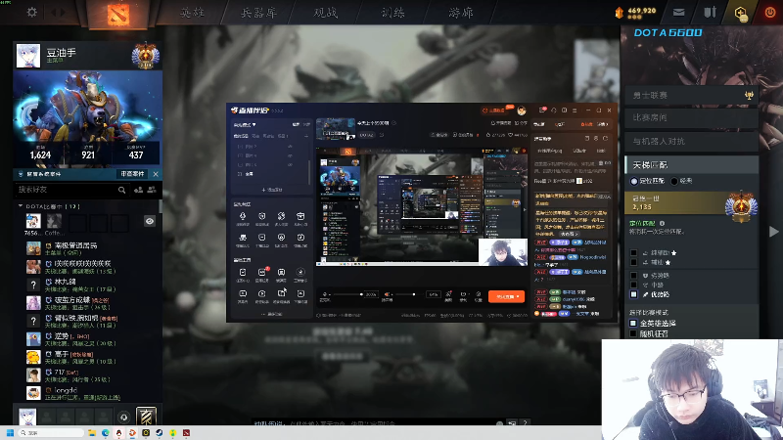Click the hamburger menu icon in streaming companion titlebar
This screenshot has width=783, height=440.
(x=575, y=110)
